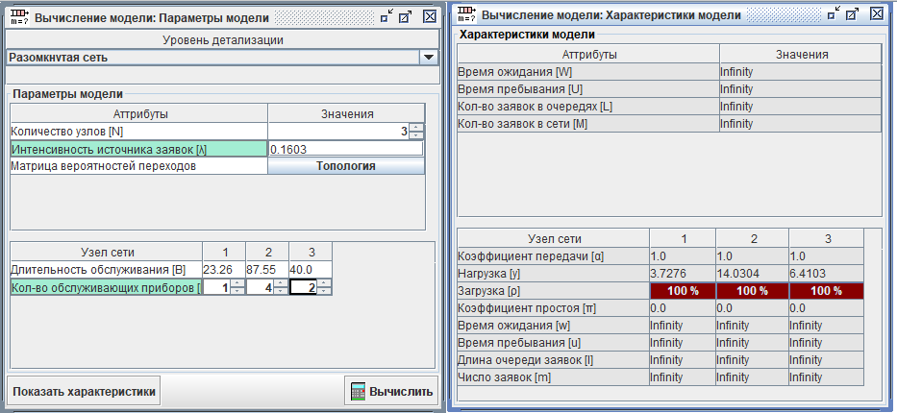This screenshot has height=413, width=897.
Task: Click Число заявок [m] row label
Action: (x=554, y=377)
